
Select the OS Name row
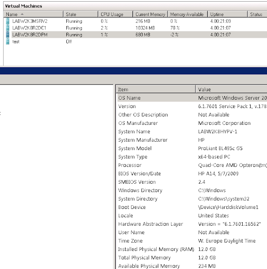coord(191,98)
